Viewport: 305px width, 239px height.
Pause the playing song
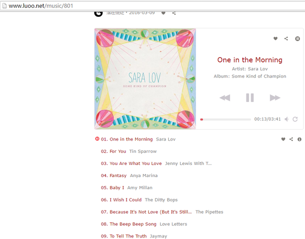250,97
